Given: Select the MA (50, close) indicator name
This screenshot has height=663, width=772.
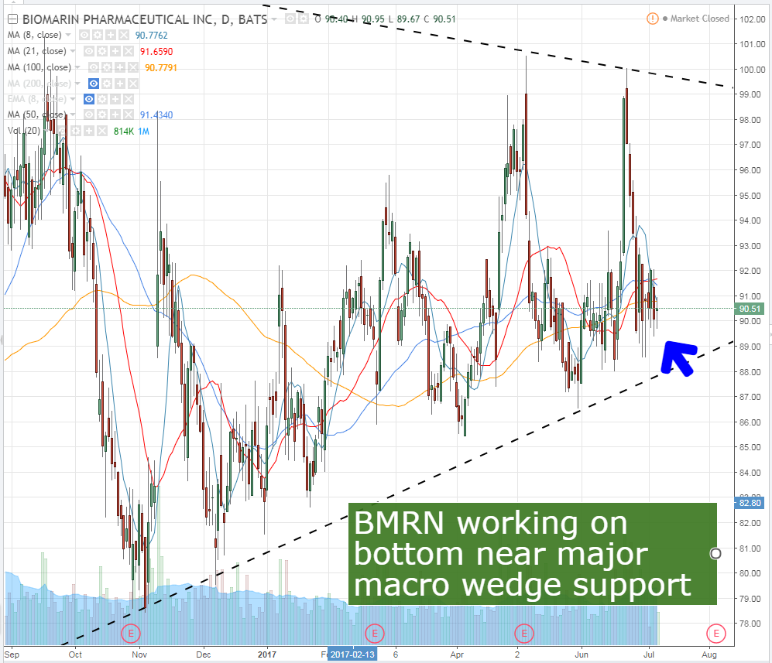Looking at the screenshot, I should pos(37,114).
